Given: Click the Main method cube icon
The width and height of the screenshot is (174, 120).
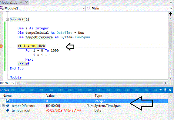Looking at the screenshot, I should click(88, 8).
